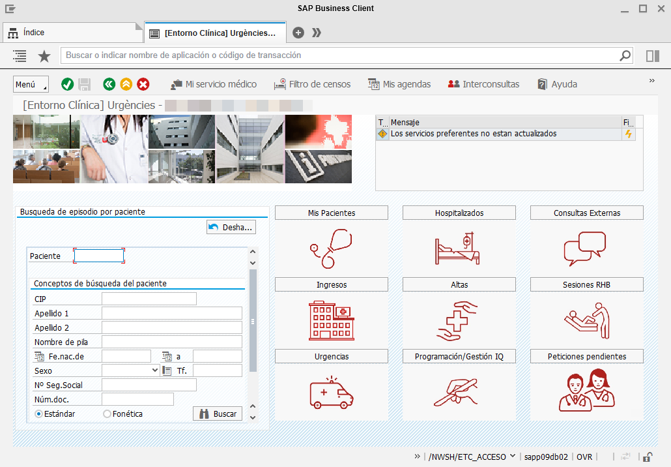Focus the Nº Seg.Social field
The height and width of the screenshot is (467, 671).
pyautogui.click(x=149, y=385)
